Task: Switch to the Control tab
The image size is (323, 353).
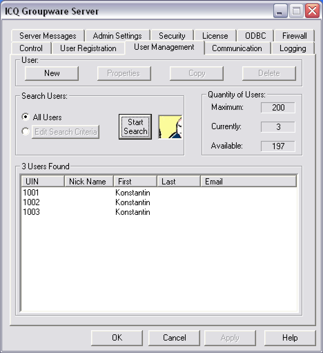Action: (x=31, y=48)
